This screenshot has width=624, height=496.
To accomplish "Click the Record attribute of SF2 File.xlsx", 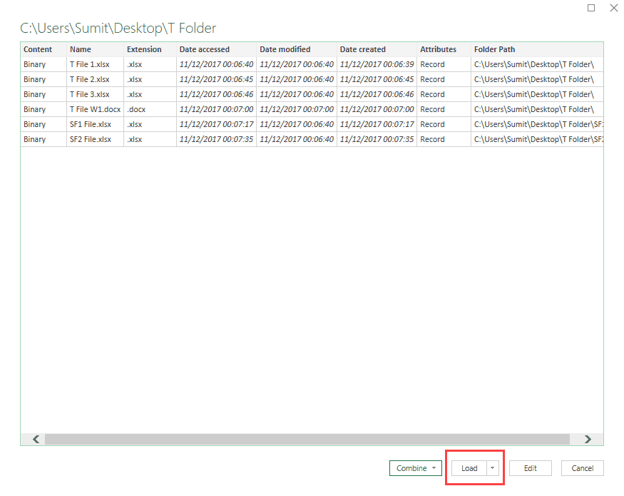I will coord(431,139).
